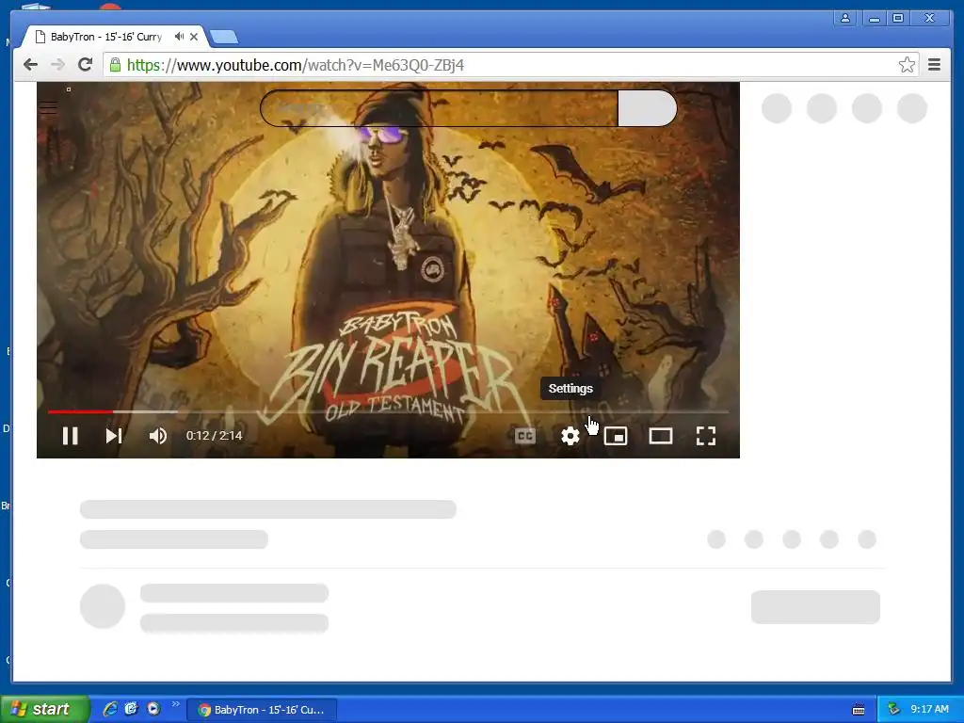
Task: Toggle closed captions CC button
Action: tap(525, 436)
